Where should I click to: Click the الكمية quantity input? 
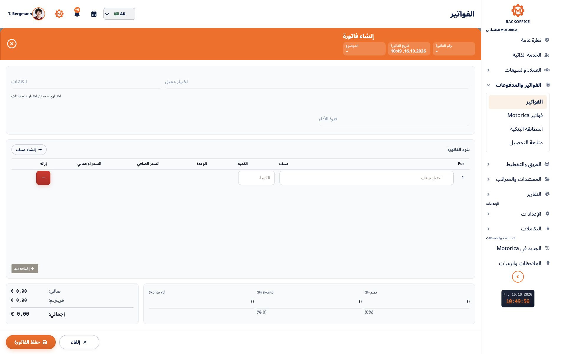click(x=256, y=178)
